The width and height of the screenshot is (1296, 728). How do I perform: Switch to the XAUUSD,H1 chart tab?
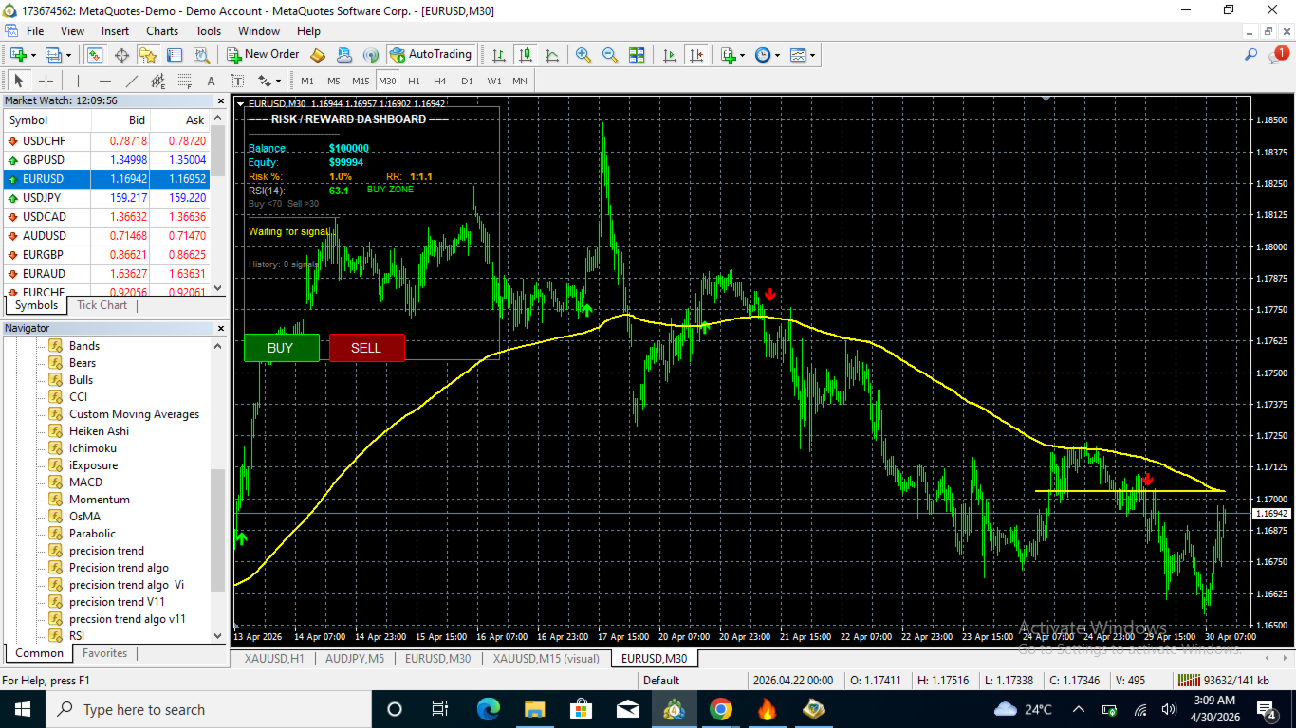(274, 658)
